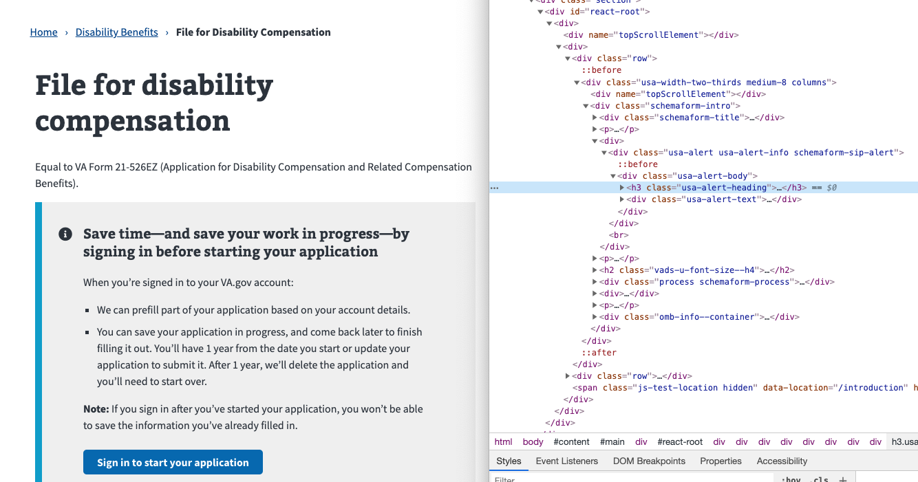Open the three-dot actions menu beside selected h3 node
The height and width of the screenshot is (482, 918).
(494, 188)
